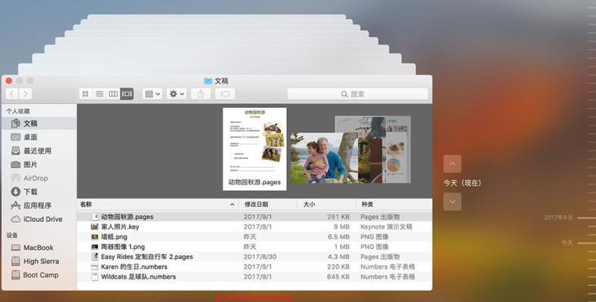Click the 动物园秋游.pages Cover Flow thumbnail

click(x=254, y=149)
